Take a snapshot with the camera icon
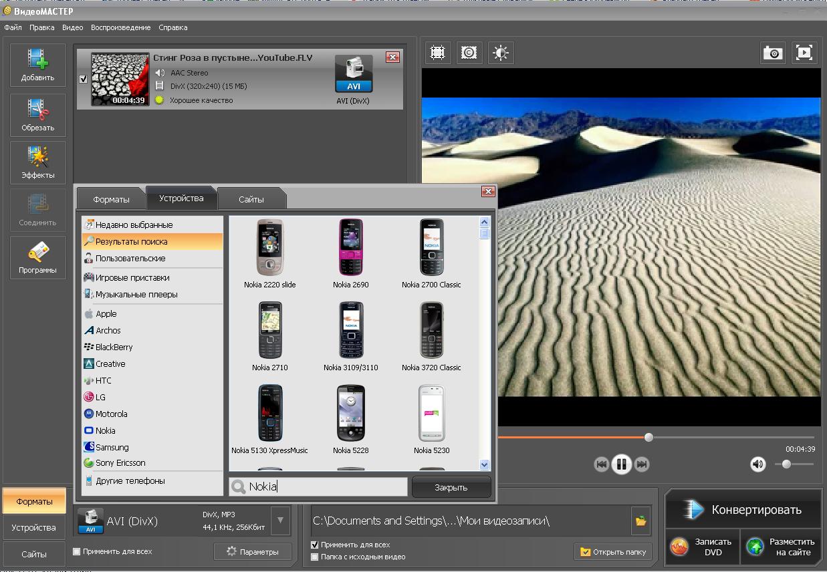The height and width of the screenshot is (572, 827). (773, 53)
